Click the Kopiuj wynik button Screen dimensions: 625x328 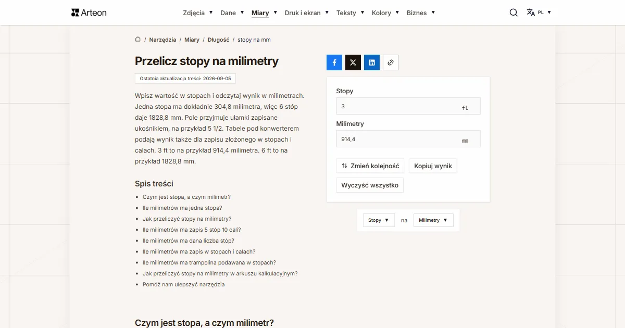click(x=433, y=166)
